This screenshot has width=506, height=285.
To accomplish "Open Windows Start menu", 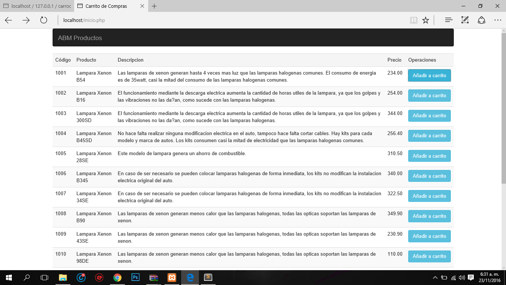I will coord(9,278).
